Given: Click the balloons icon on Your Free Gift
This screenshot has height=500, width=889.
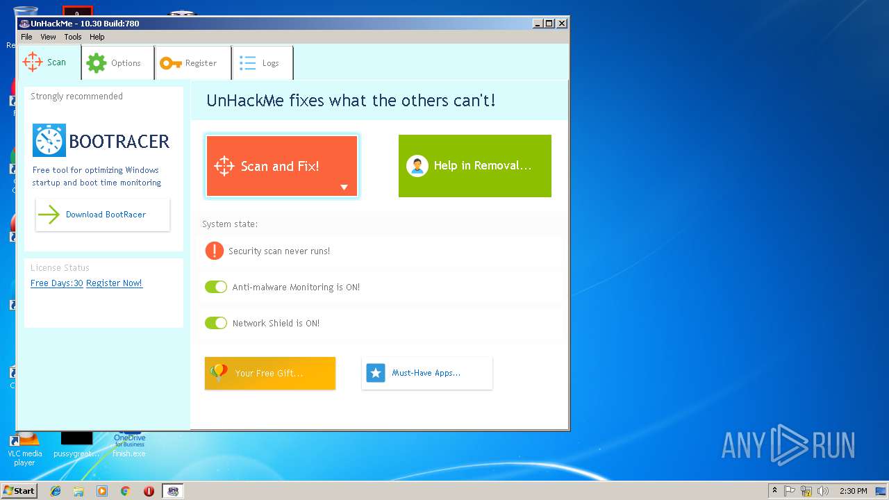Looking at the screenshot, I should pos(219,372).
